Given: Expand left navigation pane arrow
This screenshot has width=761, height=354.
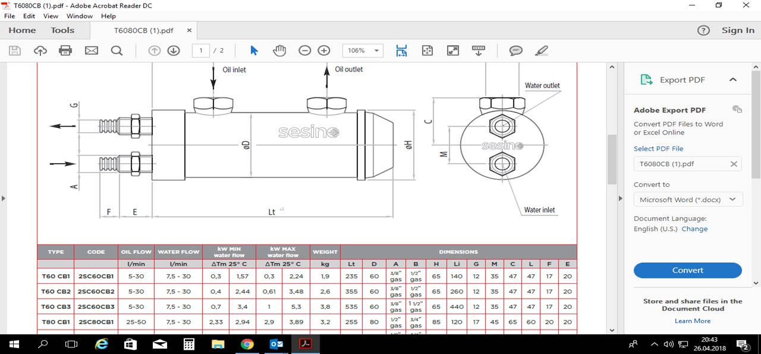Looking at the screenshot, I should tap(4, 198).
